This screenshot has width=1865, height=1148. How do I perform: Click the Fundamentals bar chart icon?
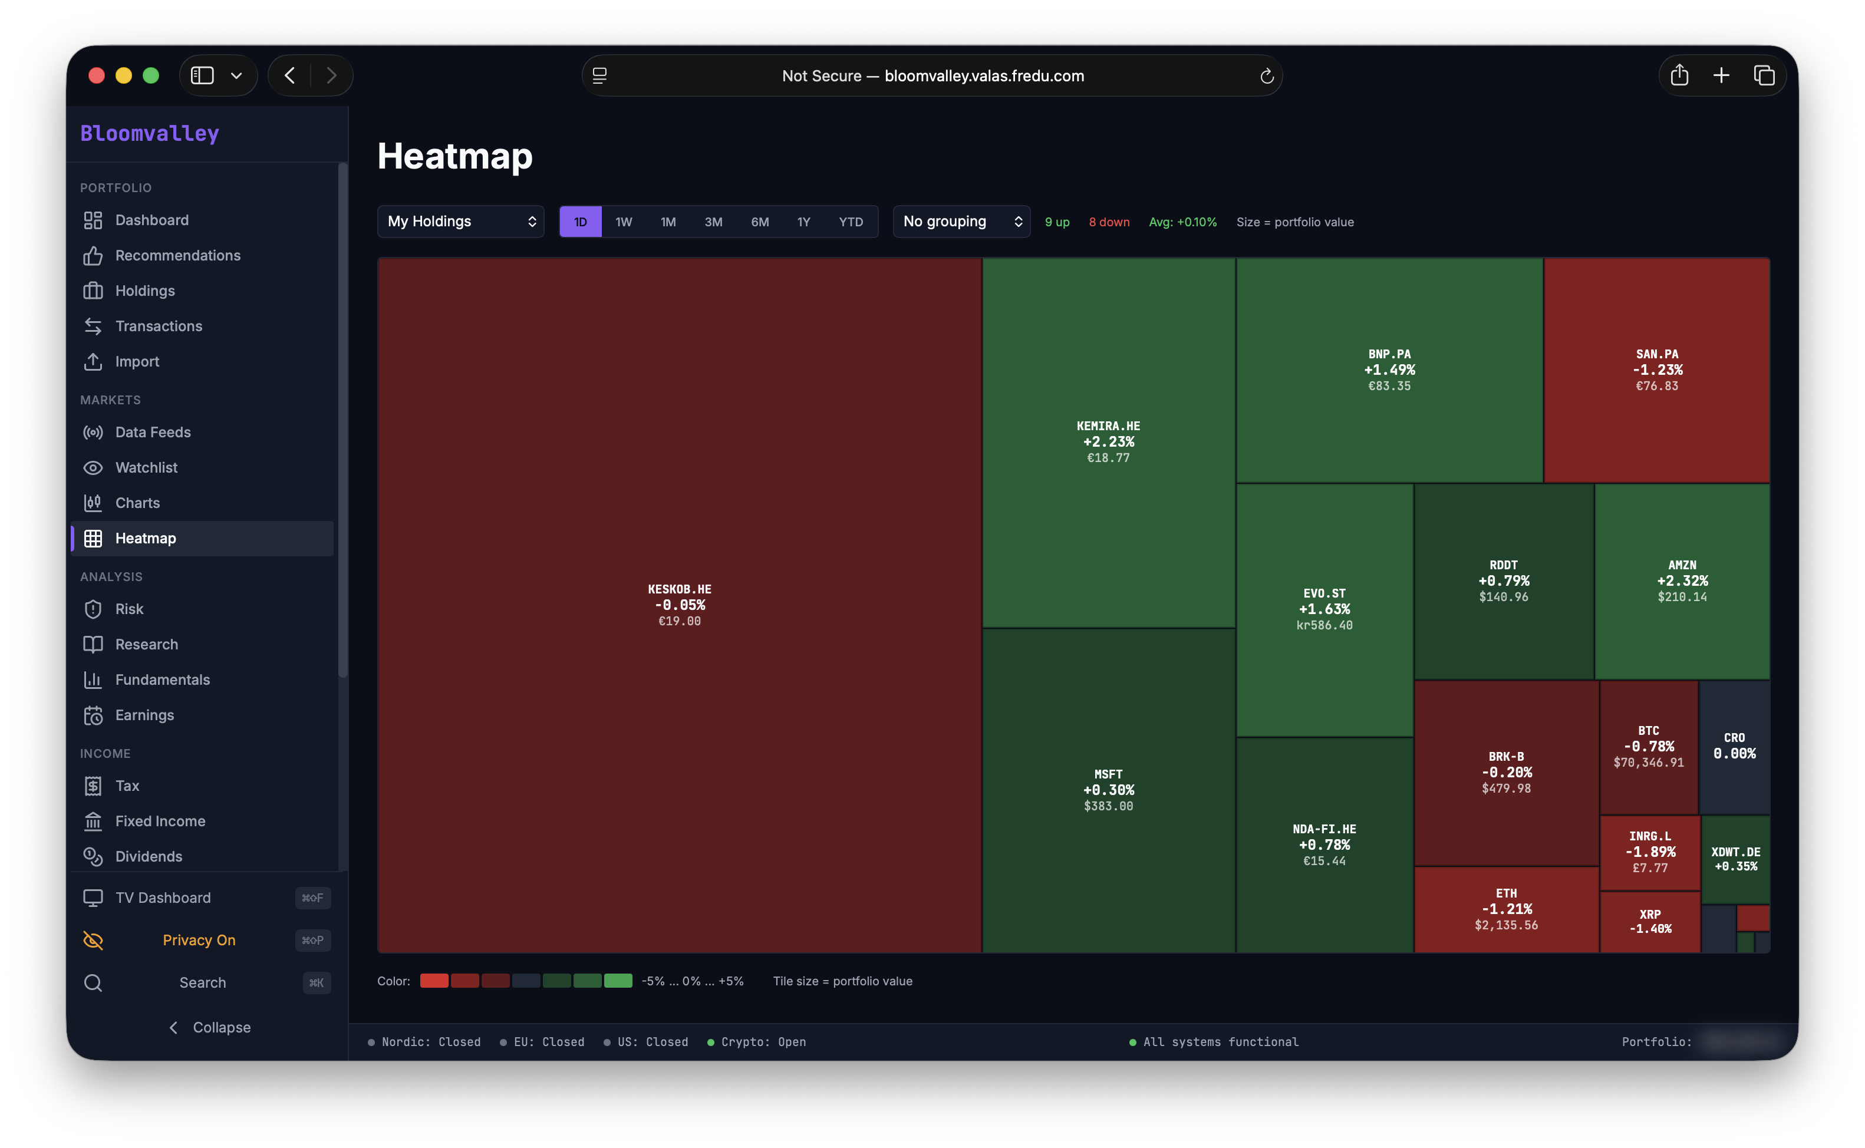pyautogui.click(x=93, y=679)
